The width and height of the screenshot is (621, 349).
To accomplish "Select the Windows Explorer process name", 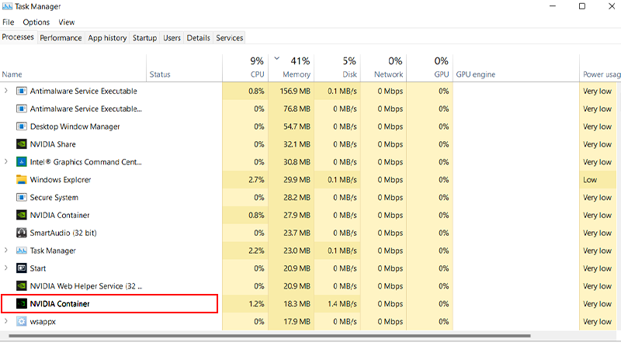I will (x=61, y=180).
